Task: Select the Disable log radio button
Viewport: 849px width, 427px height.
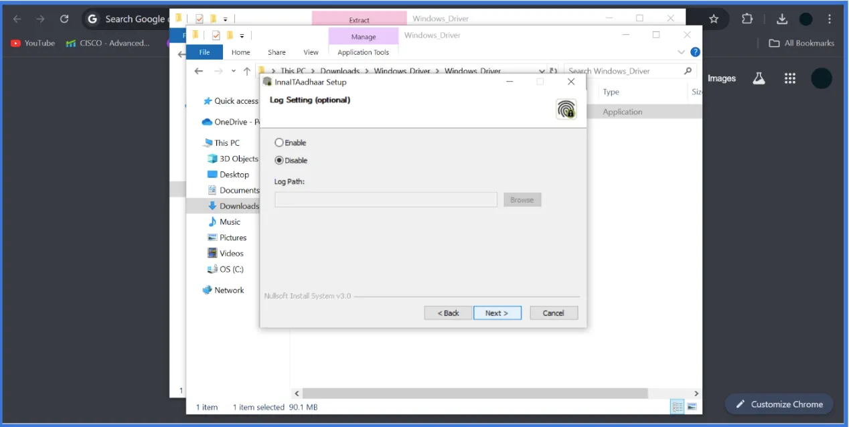Action: 279,160
